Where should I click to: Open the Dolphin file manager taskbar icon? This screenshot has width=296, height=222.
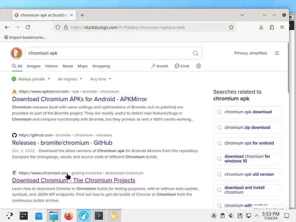(54, 216)
